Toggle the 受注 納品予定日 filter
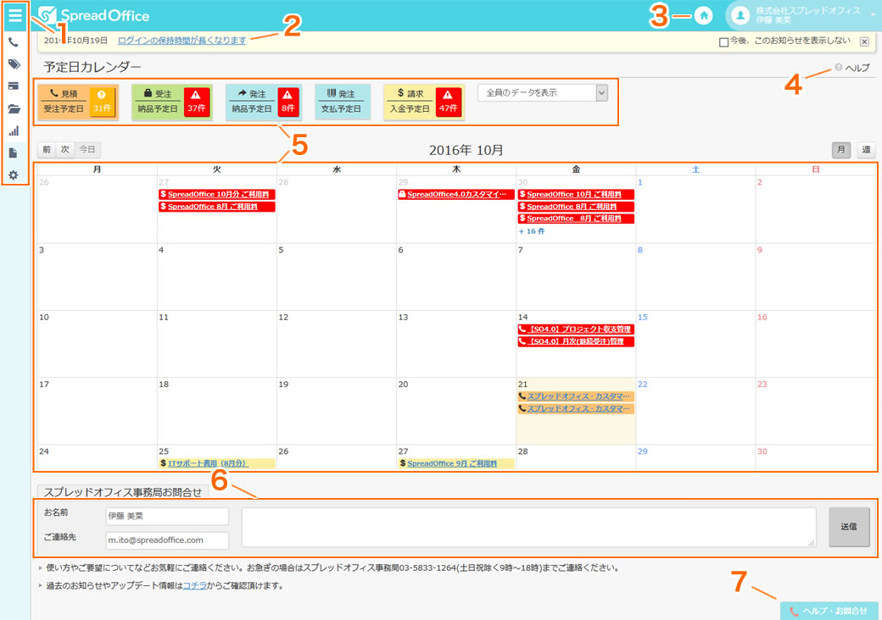The height and width of the screenshot is (620, 882). (171, 102)
